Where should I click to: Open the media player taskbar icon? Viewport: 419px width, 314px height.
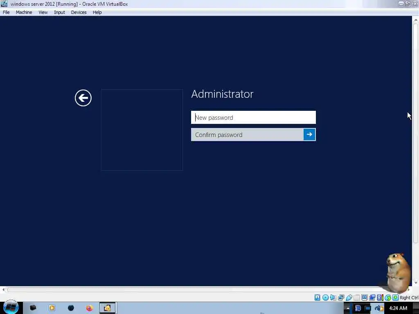52,308
